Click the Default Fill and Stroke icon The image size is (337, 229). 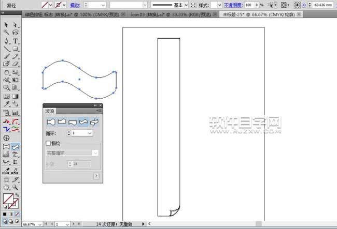pyautogui.click(x=5, y=207)
